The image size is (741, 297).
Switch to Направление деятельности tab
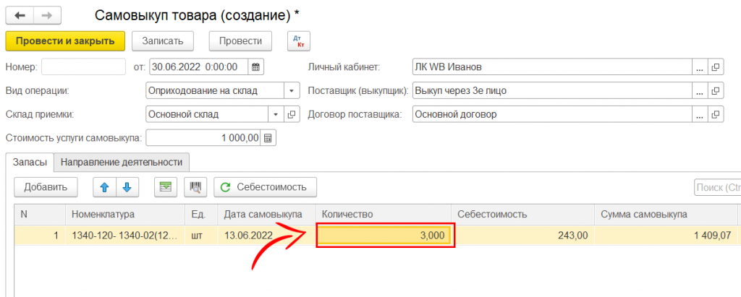(122, 163)
